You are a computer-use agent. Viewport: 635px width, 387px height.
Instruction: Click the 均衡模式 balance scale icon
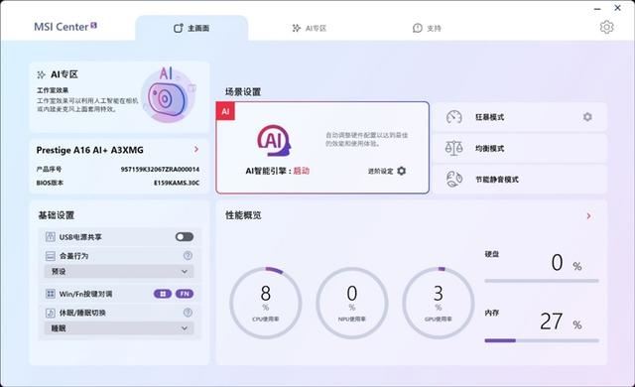tap(453, 148)
